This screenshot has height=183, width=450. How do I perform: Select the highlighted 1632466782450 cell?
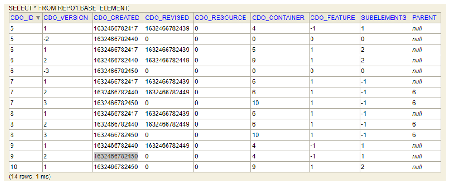pos(116,156)
